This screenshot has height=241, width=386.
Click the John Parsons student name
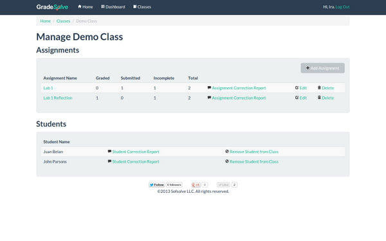55,161
